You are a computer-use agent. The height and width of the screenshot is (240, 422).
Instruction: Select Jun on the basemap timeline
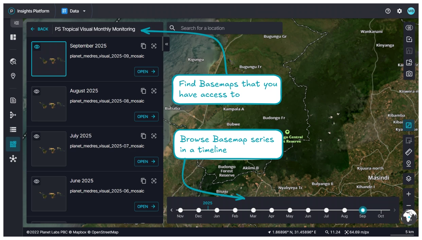pos(308,210)
